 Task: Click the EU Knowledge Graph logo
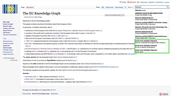tap(10, 9)
